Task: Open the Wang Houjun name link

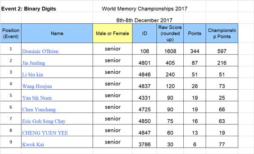Action: tap(37, 86)
